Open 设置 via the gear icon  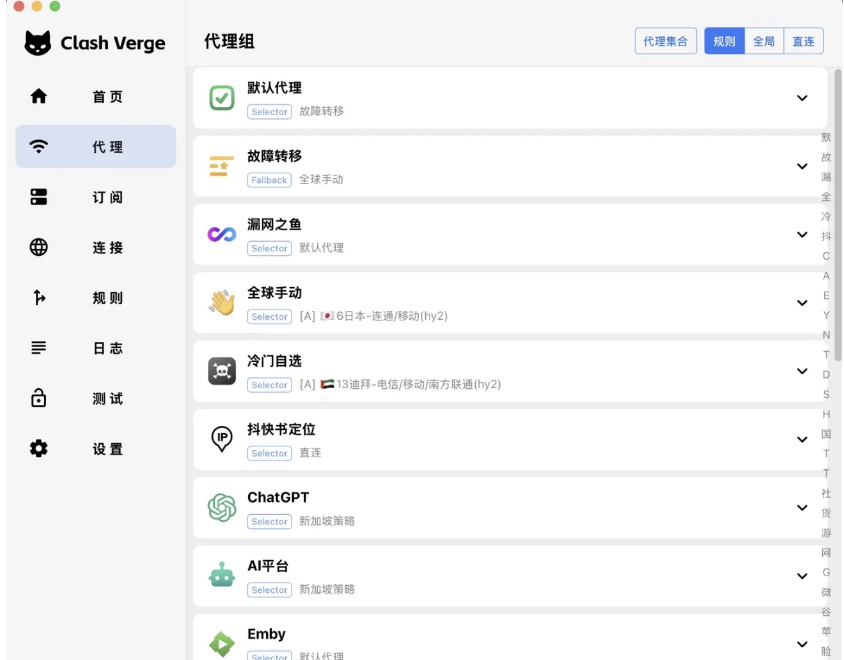click(39, 448)
